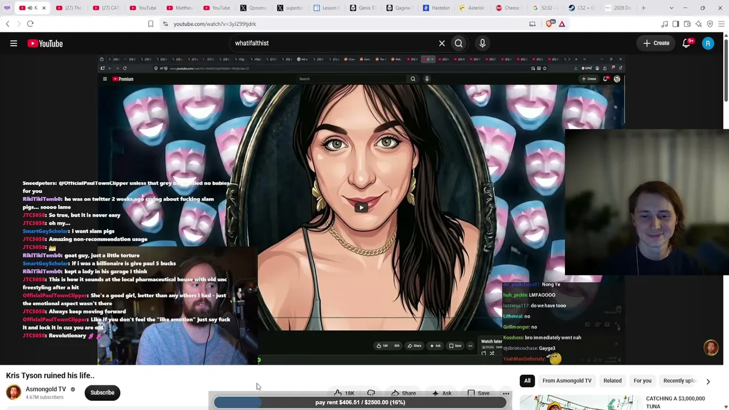729x410 pixels.
Task: Bookmark this page
Action: [150, 24]
